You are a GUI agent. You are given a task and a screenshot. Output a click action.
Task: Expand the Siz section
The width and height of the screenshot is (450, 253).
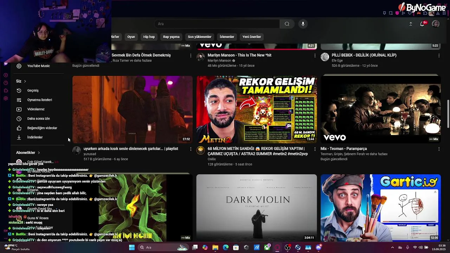[21, 81]
